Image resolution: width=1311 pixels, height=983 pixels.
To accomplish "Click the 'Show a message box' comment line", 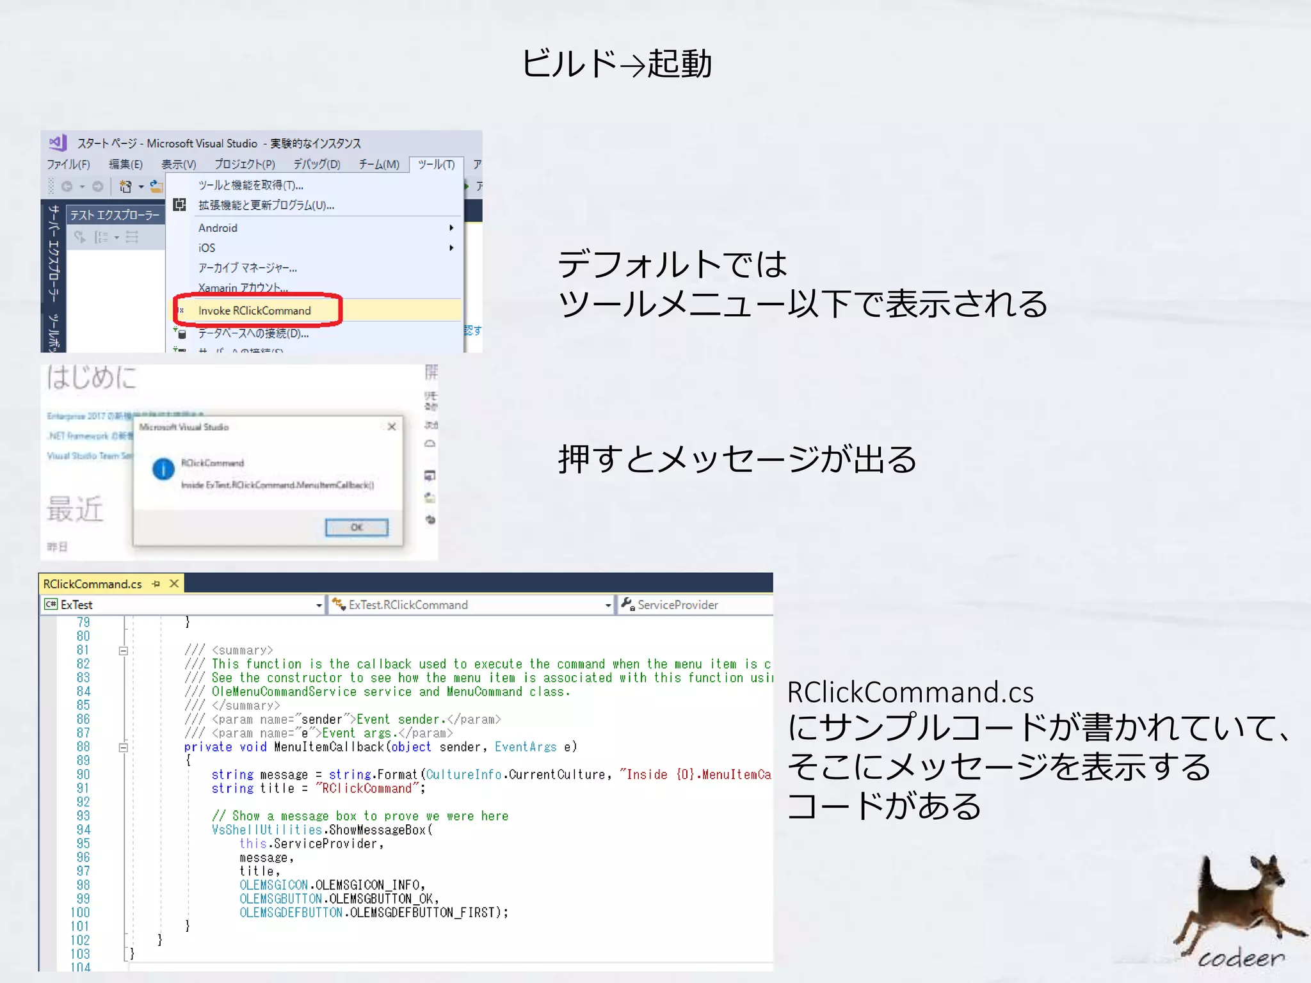I will 360,816.
